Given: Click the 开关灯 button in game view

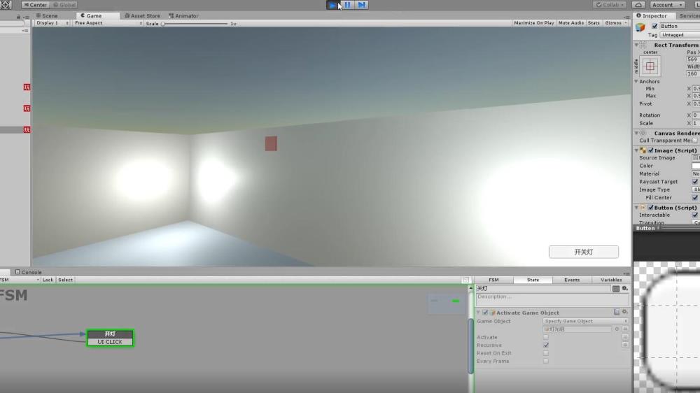Looking at the screenshot, I should (x=584, y=252).
